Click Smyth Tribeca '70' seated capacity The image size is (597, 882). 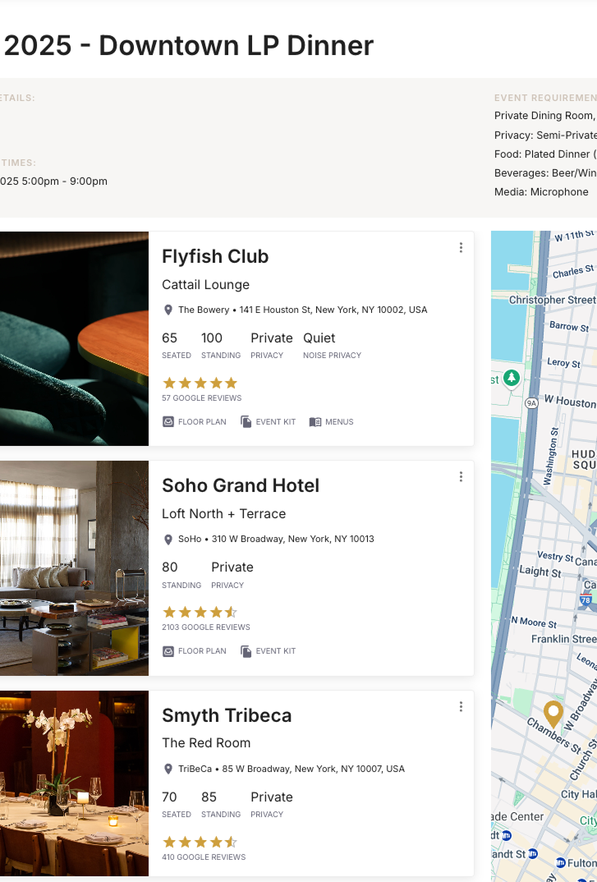tap(169, 797)
